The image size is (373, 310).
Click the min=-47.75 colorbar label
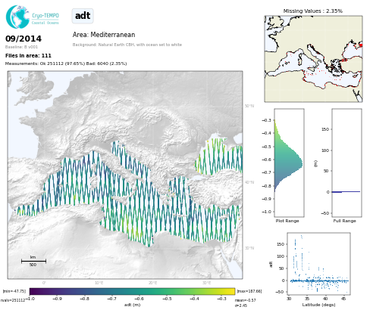(x=14, y=291)
